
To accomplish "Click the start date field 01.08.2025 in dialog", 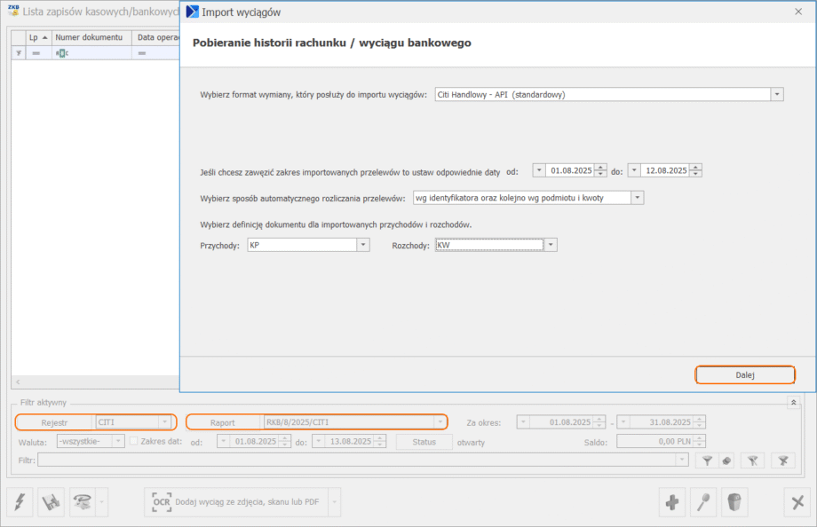I will pos(569,170).
